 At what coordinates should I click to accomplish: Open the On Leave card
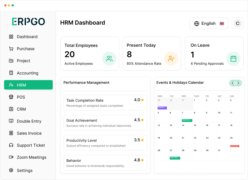point(214,54)
